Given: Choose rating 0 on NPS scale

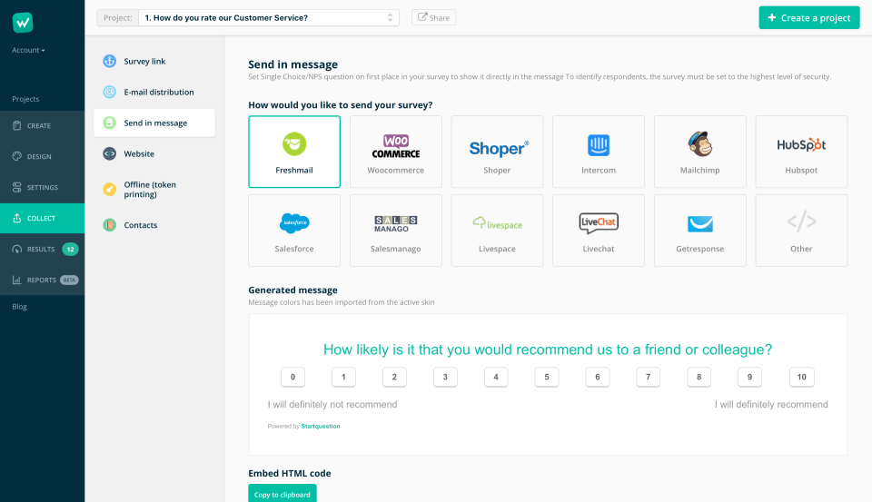Looking at the screenshot, I should point(292,377).
